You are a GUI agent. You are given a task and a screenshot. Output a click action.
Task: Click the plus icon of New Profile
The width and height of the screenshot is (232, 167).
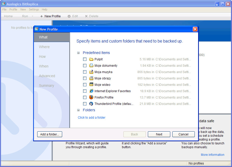click(x=42, y=16)
